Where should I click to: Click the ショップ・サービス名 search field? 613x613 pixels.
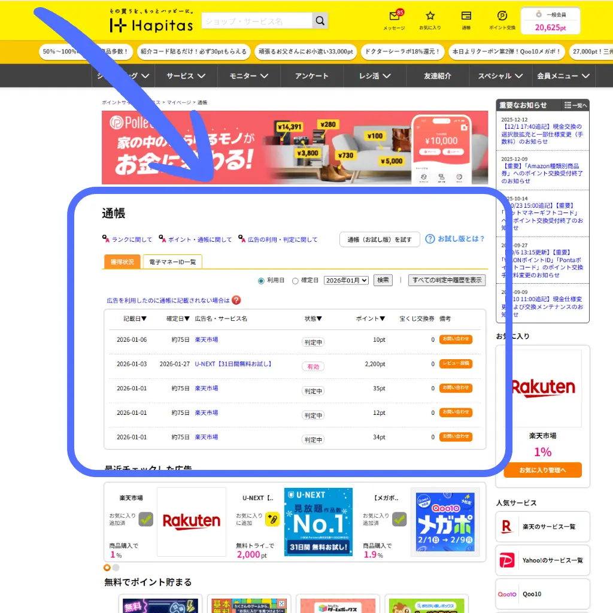tap(257, 20)
